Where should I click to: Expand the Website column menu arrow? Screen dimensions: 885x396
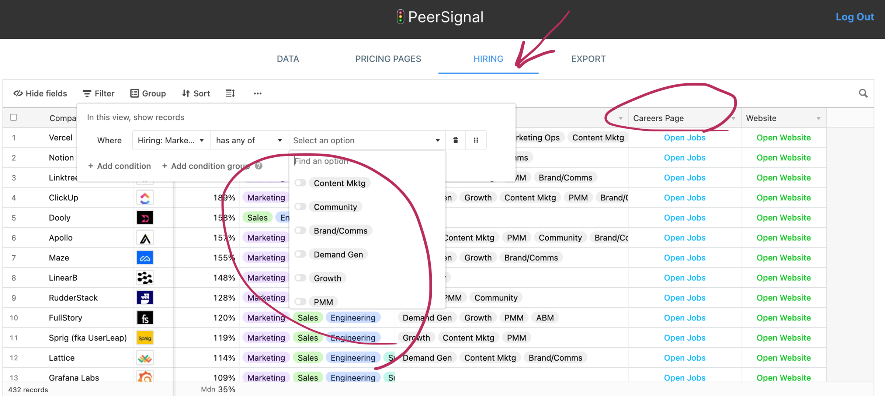point(819,119)
